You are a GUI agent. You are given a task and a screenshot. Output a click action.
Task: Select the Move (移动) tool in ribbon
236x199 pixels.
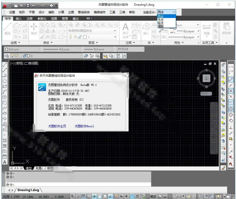pyautogui.click(x=34, y=29)
